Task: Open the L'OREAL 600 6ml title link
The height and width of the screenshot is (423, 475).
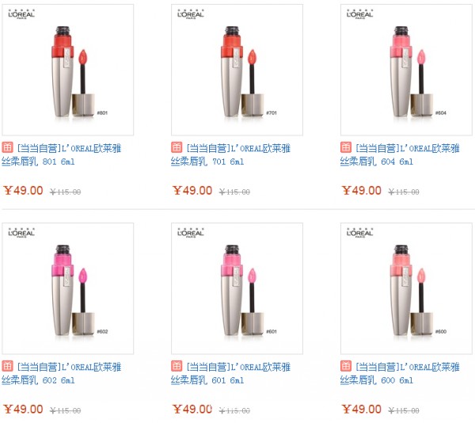Action: pyautogui.click(x=400, y=373)
